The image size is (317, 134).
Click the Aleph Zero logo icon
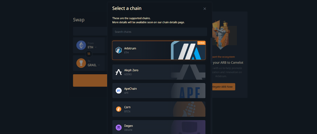pos(119,72)
